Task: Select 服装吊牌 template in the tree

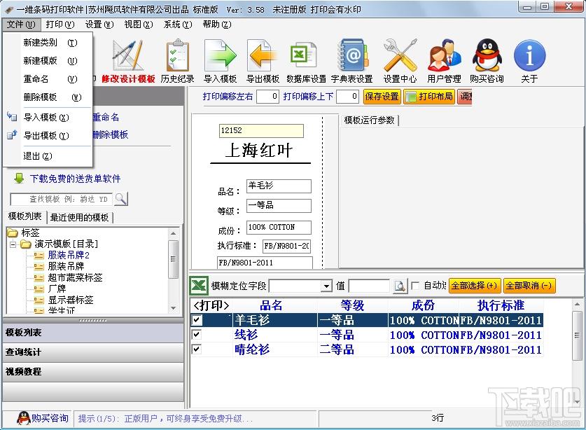Action: click(x=66, y=266)
